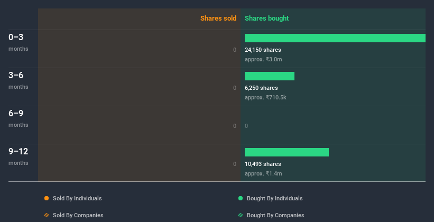Click the Bought By Companies legend label

(x=275, y=215)
